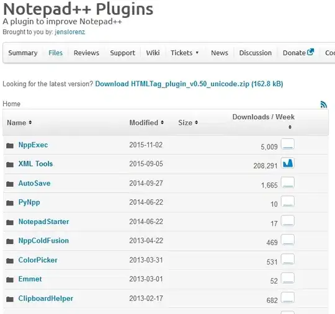Open AutoSave download stats chart icon
Image resolution: width=335 pixels, height=314 pixels.
click(288, 182)
